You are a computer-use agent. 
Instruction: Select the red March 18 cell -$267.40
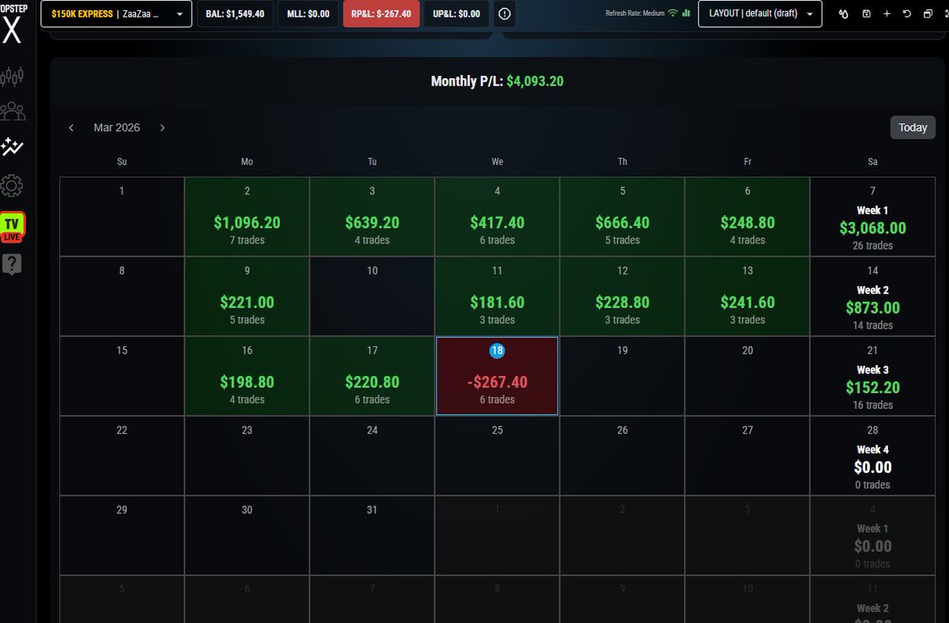497,376
